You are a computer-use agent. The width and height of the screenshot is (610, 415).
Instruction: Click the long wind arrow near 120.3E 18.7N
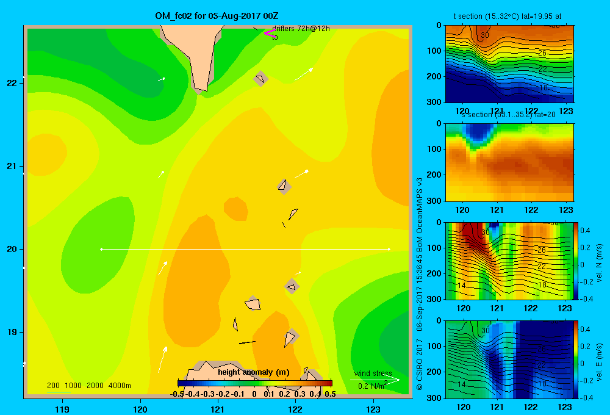pyautogui.click(x=163, y=359)
